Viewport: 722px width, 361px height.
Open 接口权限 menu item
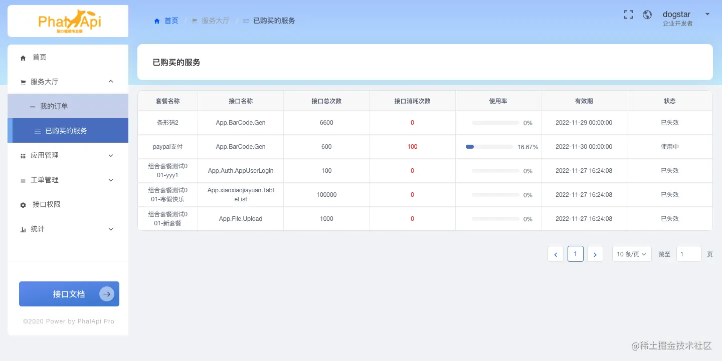68,204
